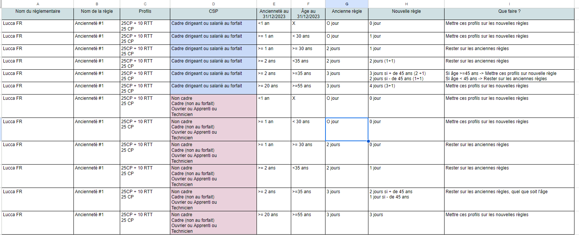Click column G header letter
Viewport: 579px width, 235px height.
coord(347,3)
